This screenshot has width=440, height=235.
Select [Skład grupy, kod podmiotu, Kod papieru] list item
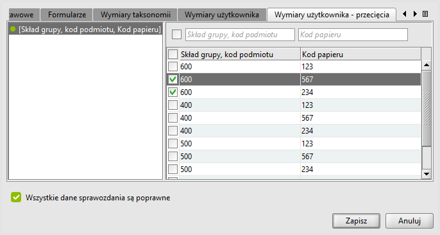tap(85, 29)
